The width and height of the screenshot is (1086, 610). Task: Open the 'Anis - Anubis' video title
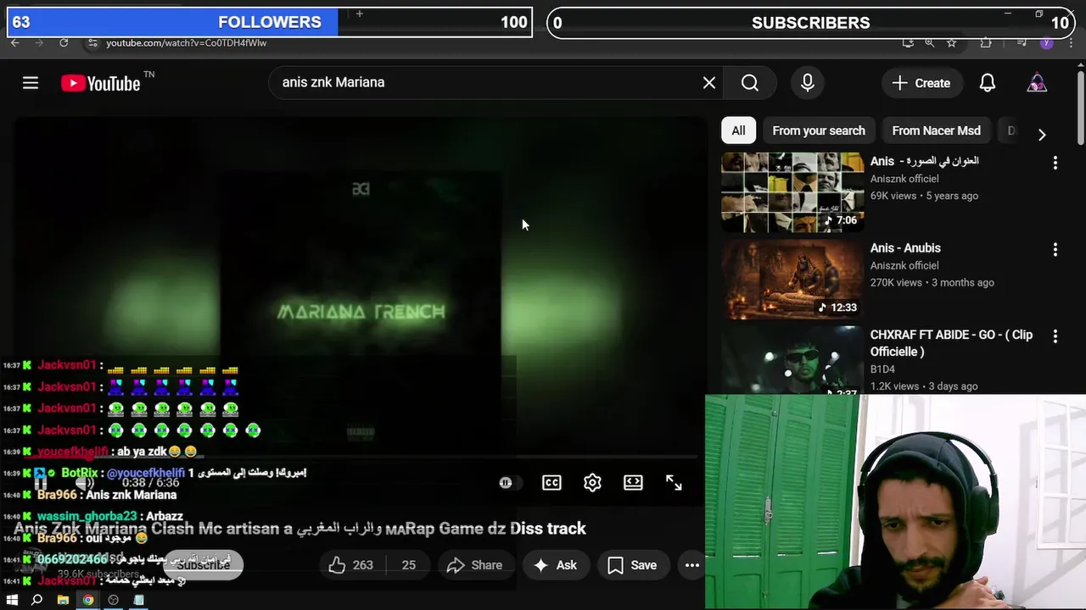tap(905, 247)
